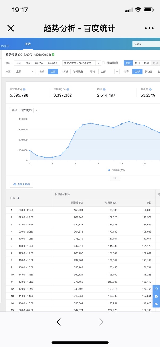Sort table by 日期 arrow icon
The image size is (160, 347).
[x=18, y=198]
